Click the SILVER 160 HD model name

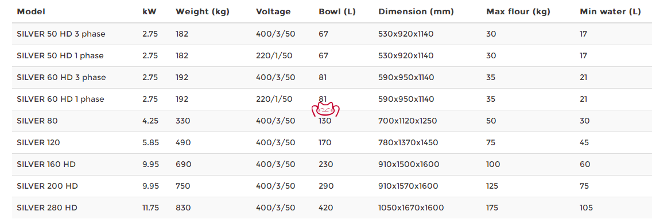click(x=46, y=164)
